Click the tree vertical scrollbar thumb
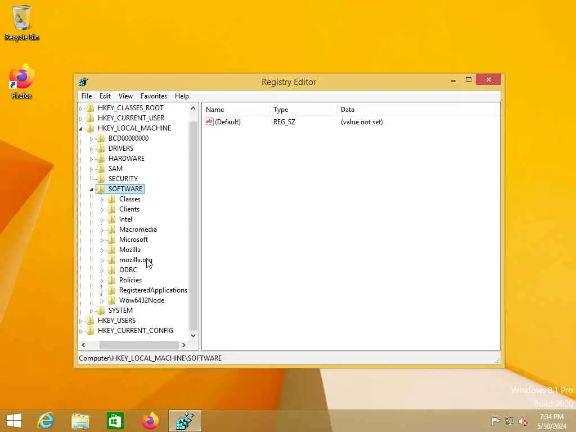 (x=193, y=226)
